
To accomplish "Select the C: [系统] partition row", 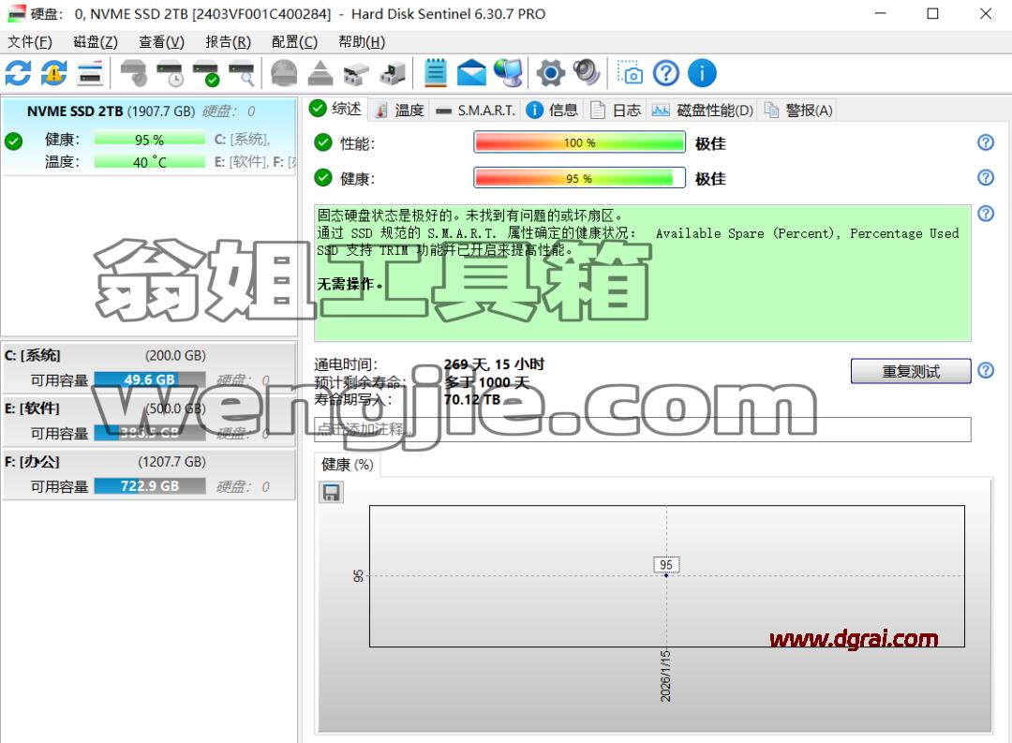I will (149, 367).
